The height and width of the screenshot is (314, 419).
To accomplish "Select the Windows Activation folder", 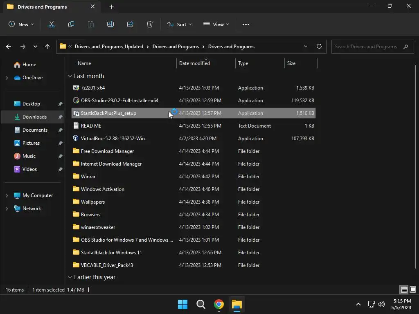I will (194, 189).
